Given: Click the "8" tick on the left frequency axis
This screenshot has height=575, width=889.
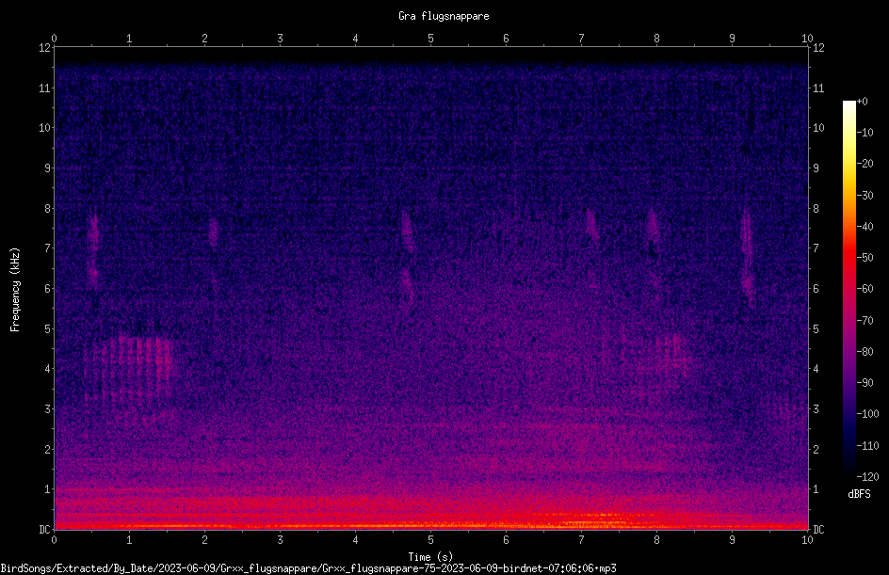Looking at the screenshot, I should tap(48, 209).
